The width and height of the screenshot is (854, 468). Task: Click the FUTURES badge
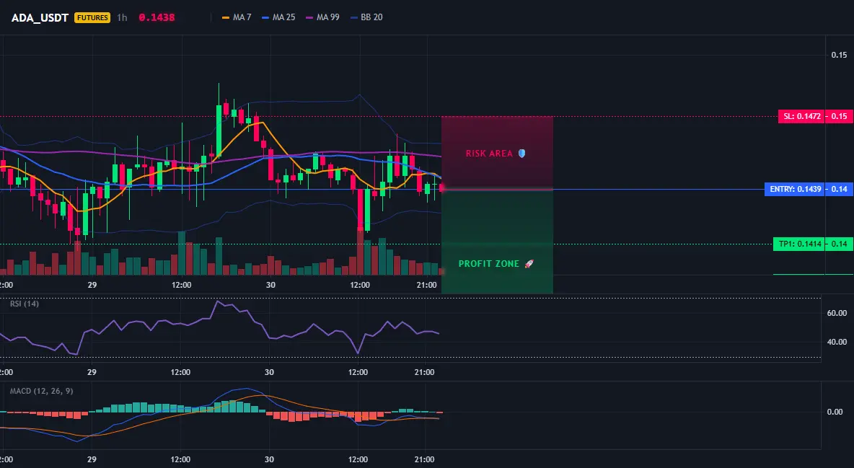92,17
